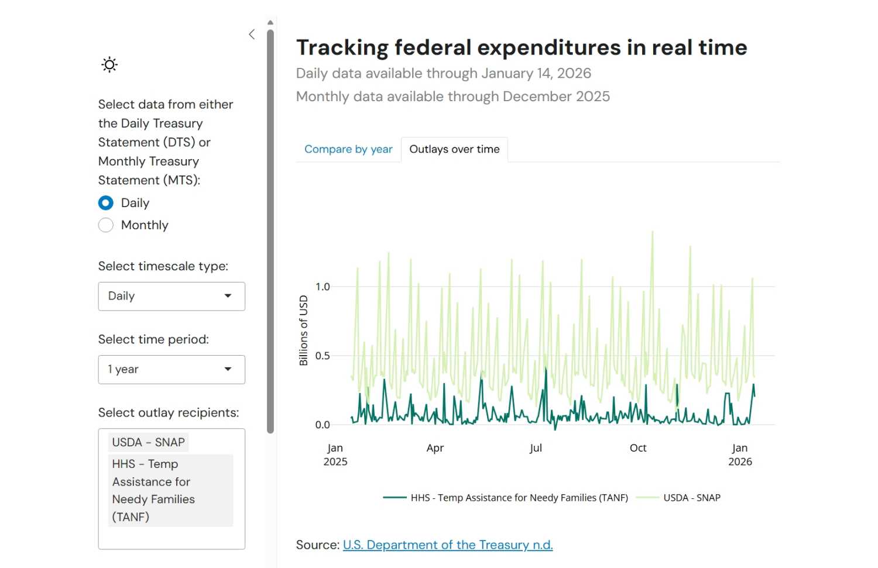This screenshot has height=568, width=878.
Task: Toggle TANF series via legend line swatch
Action: point(395,498)
